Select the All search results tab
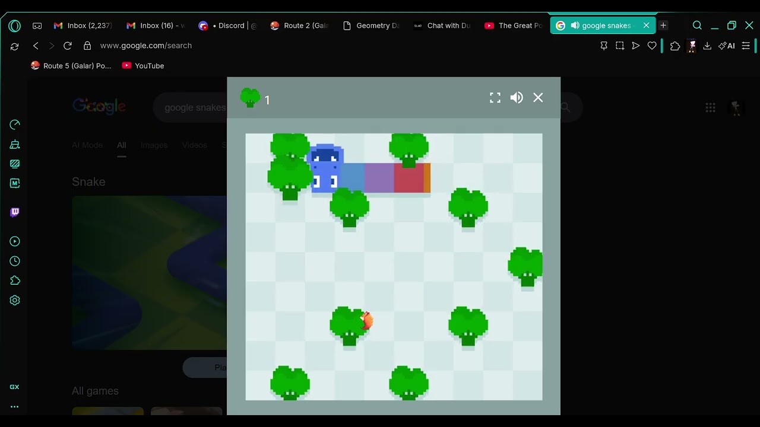This screenshot has width=760, height=427. pos(122,145)
